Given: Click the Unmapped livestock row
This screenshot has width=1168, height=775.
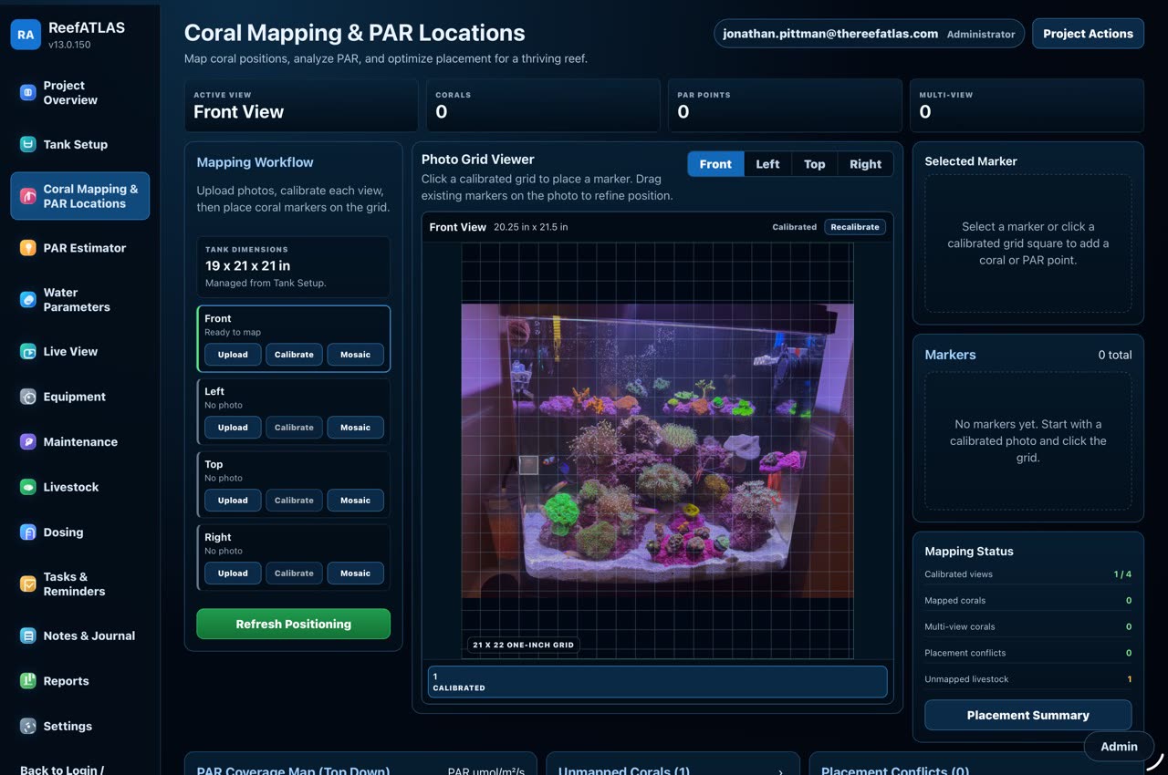Looking at the screenshot, I should point(1027,679).
